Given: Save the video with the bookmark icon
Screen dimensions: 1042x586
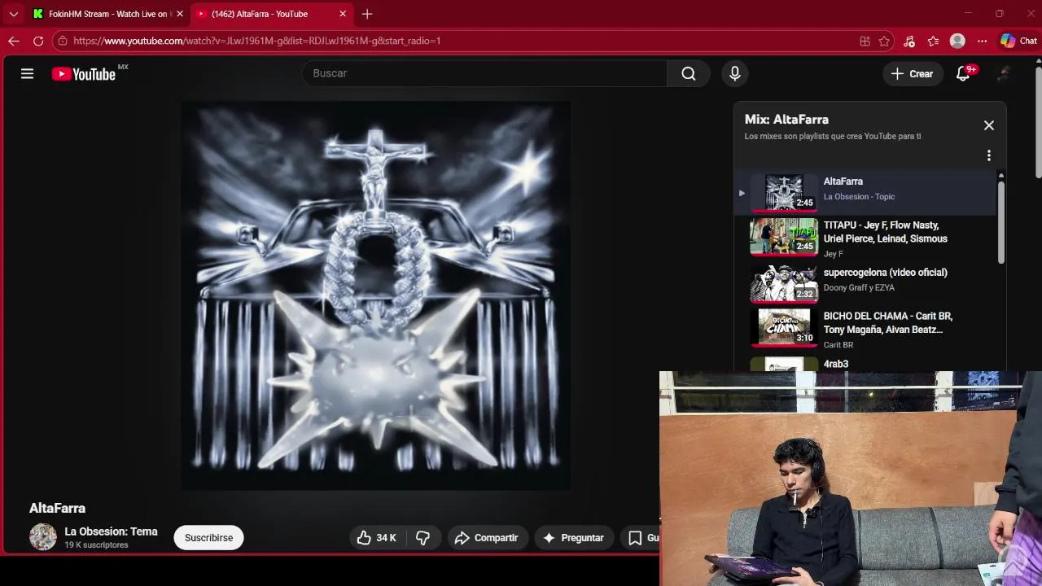Looking at the screenshot, I should (x=635, y=538).
